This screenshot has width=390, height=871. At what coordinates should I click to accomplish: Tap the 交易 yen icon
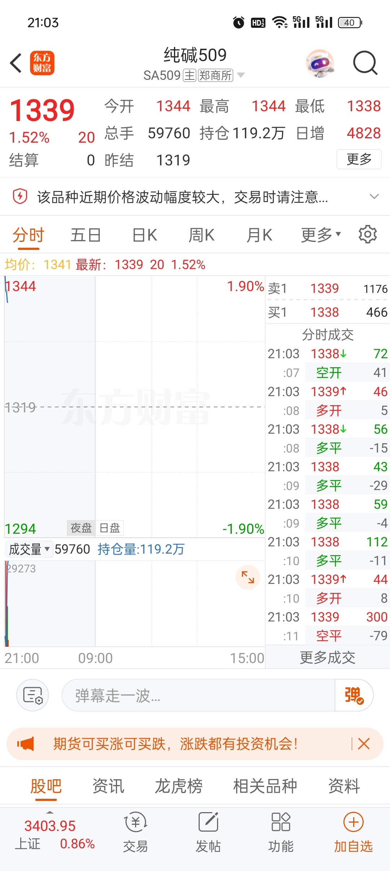tap(135, 823)
